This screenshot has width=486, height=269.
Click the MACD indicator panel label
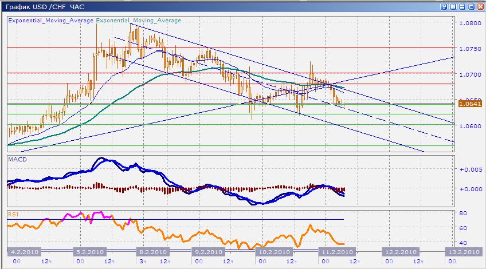coord(17,158)
